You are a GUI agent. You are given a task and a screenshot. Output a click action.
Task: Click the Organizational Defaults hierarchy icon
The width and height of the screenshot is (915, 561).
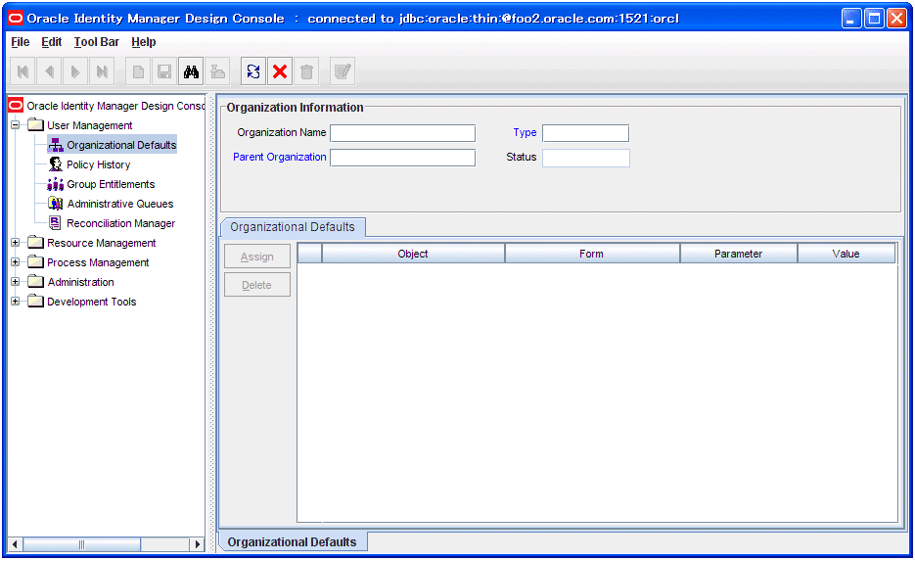[56, 145]
